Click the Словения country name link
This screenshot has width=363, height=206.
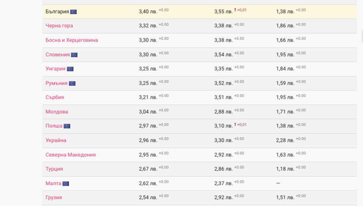58,55
